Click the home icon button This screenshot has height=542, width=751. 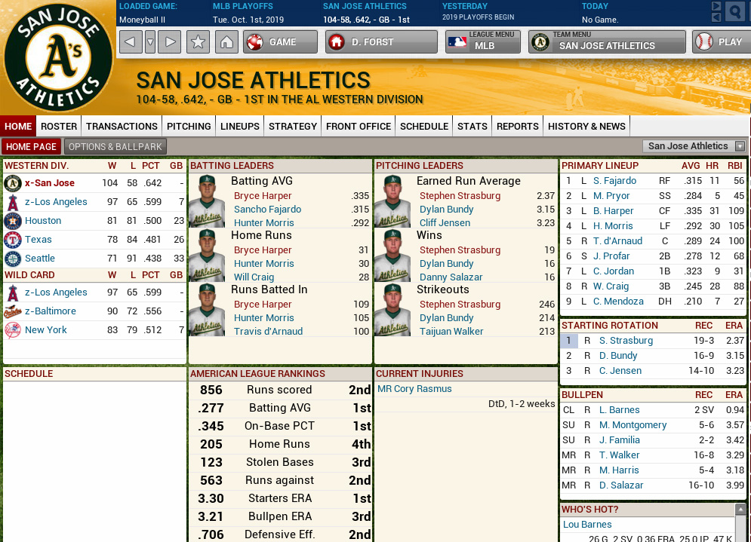(x=226, y=42)
